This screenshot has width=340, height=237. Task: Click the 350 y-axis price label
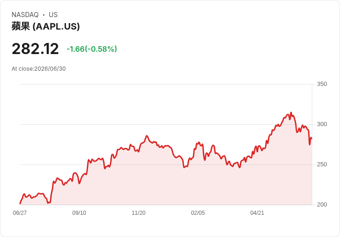pyautogui.click(x=322, y=84)
